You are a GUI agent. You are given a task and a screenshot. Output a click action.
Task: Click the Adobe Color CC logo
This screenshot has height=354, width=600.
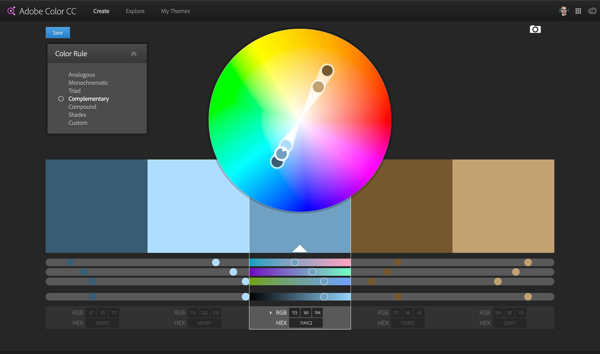click(x=41, y=11)
